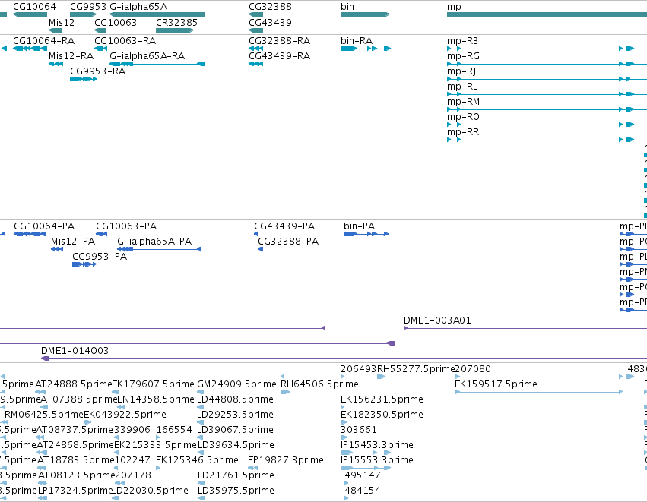Click the Mis12-PA protein label

pyautogui.click(x=73, y=242)
